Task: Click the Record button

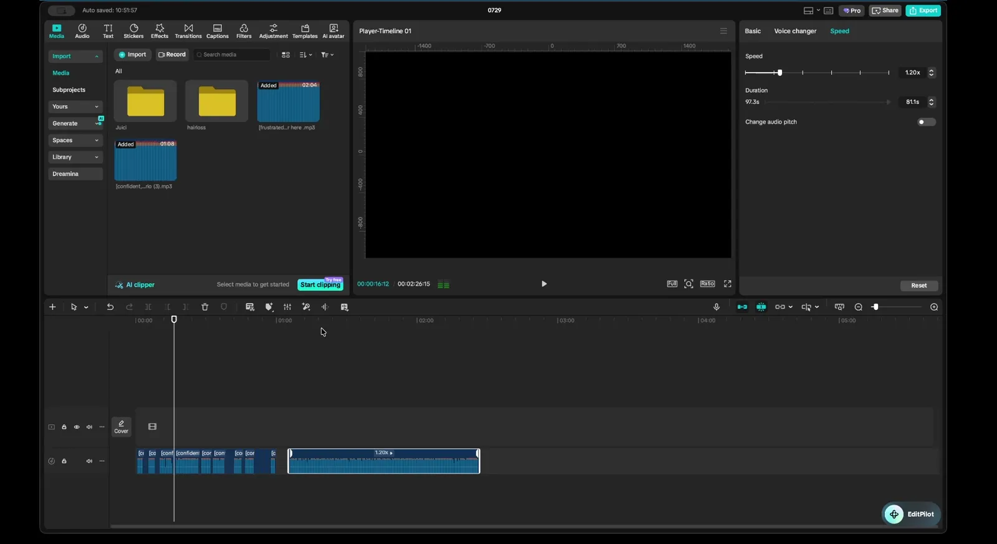Action: coord(172,55)
